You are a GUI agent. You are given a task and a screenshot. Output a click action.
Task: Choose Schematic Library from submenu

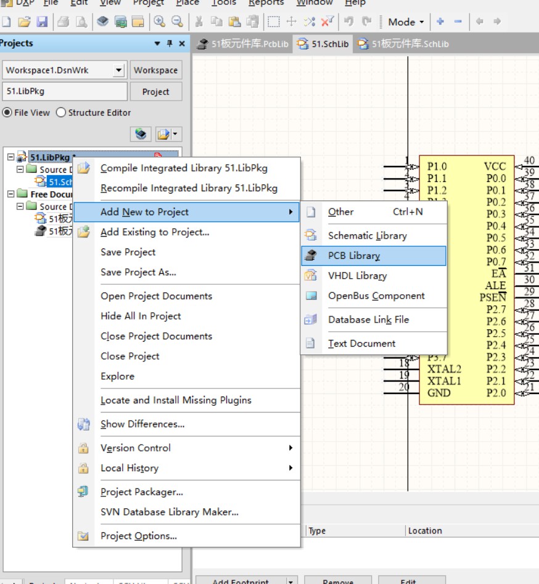[374, 236]
